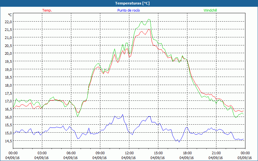The height and width of the screenshot is (161, 258).
Task: Click the 17,0 y-axis value
Action: coord(8,101)
